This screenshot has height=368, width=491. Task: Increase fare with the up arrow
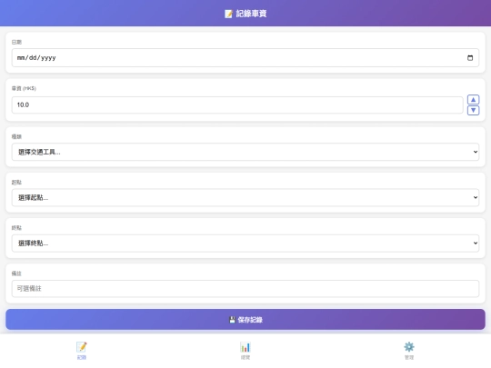coord(473,100)
